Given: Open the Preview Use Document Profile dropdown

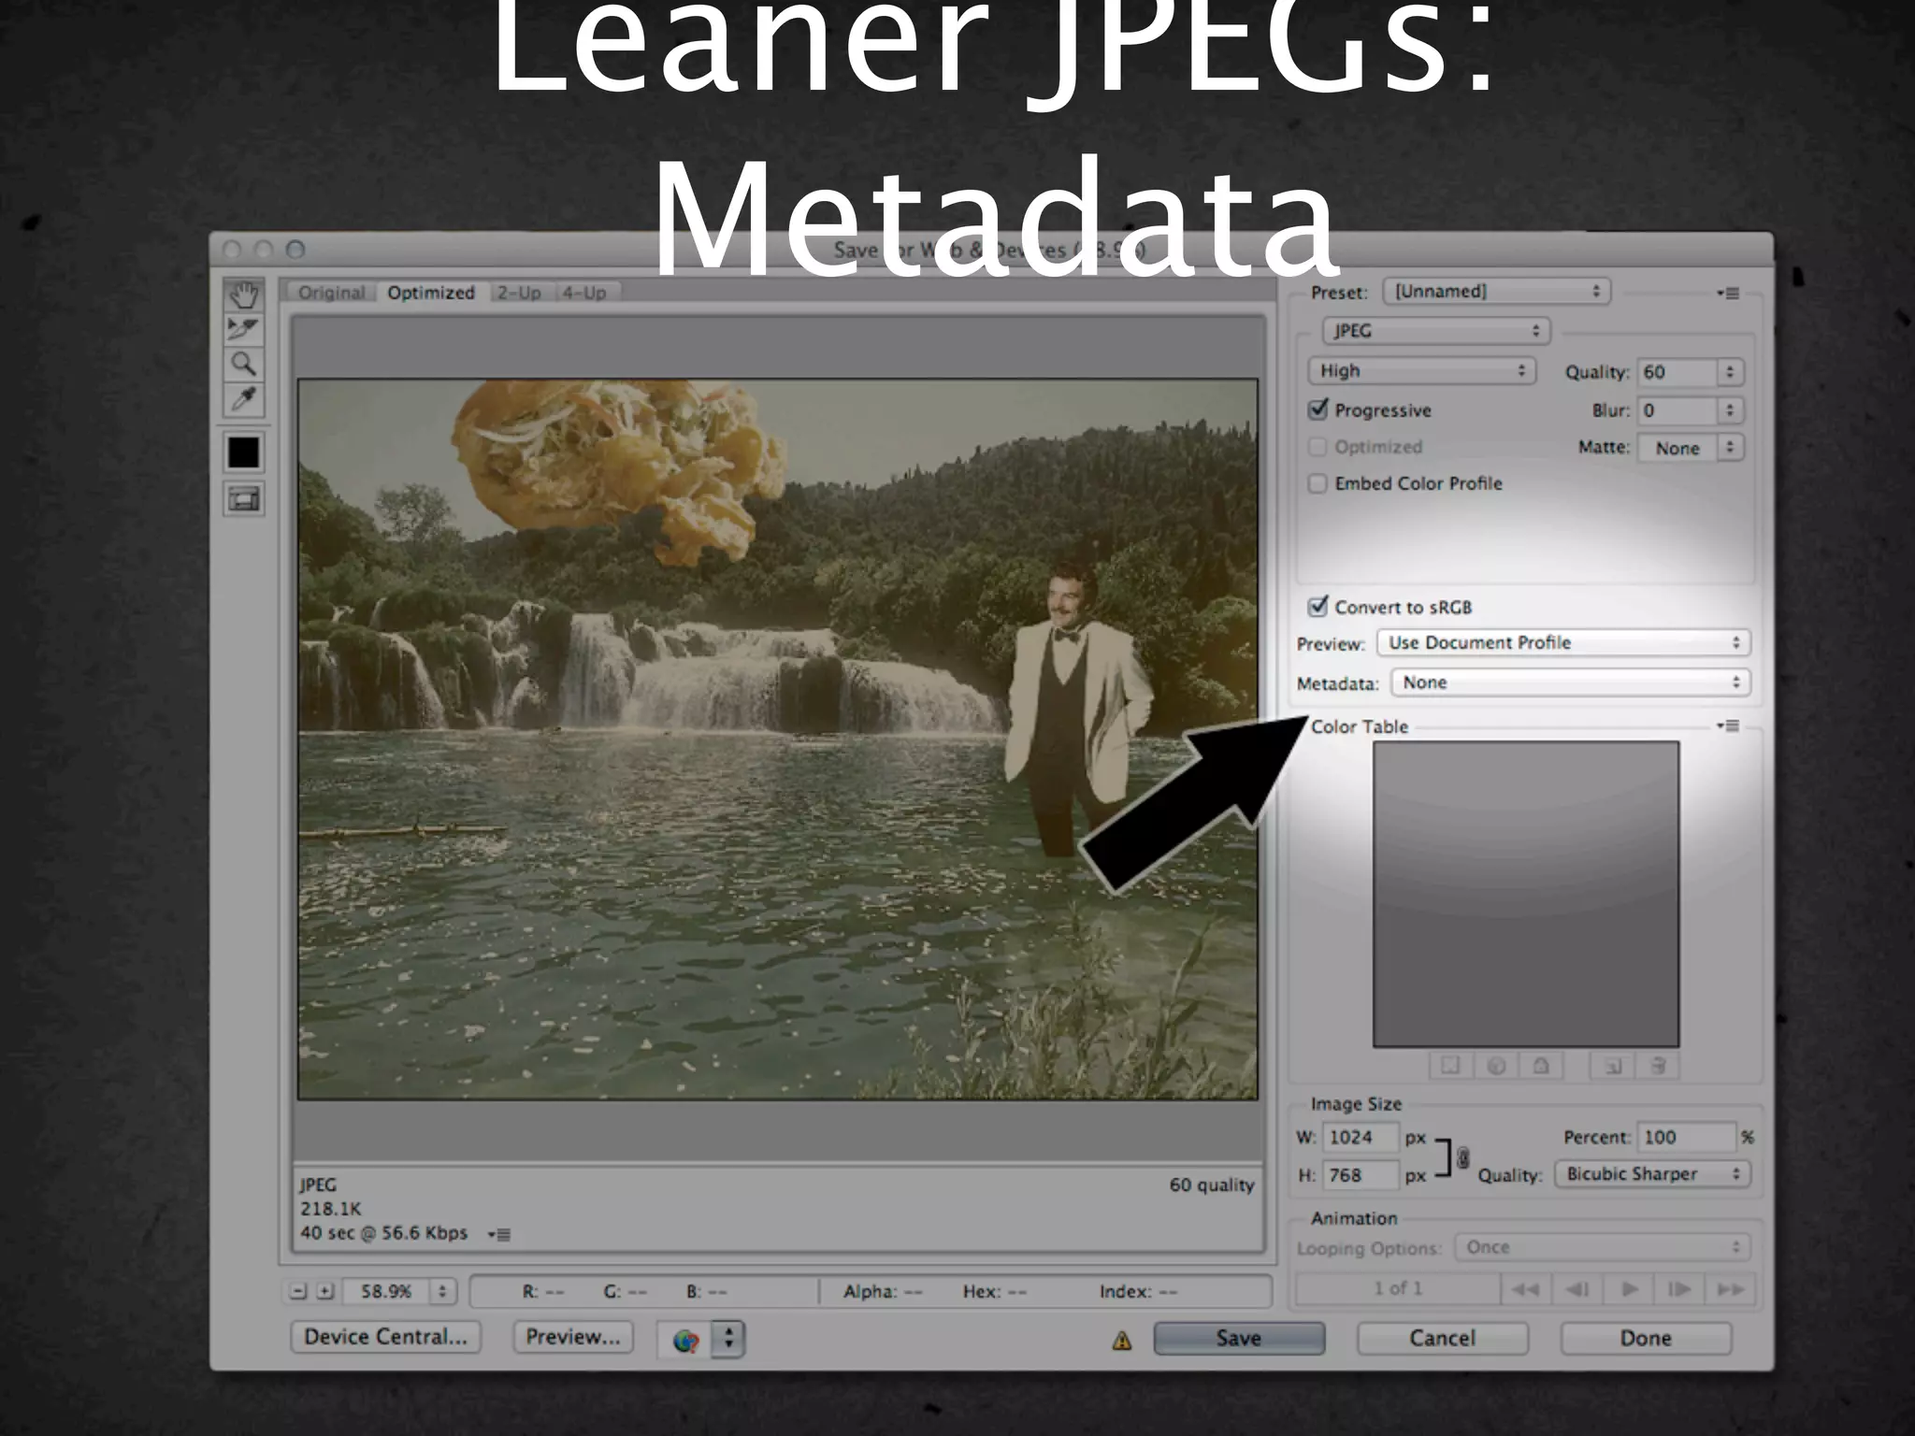Looking at the screenshot, I should coord(1563,642).
